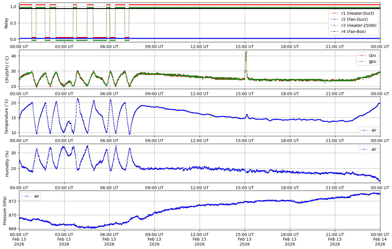Image resolution: width=392 pixels, height=249 pixels.
Task: Click the Relay y-axis label
Action: pos(6,23)
